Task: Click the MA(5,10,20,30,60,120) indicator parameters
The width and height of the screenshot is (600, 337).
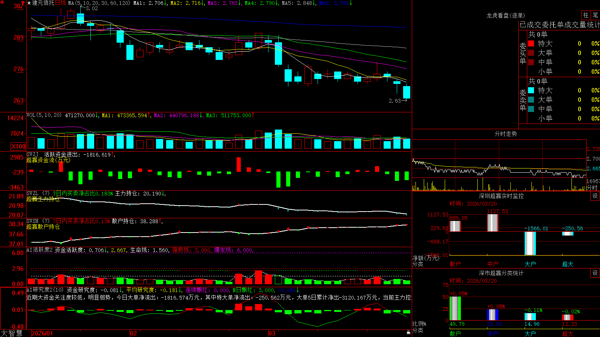Action: click(99, 3)
